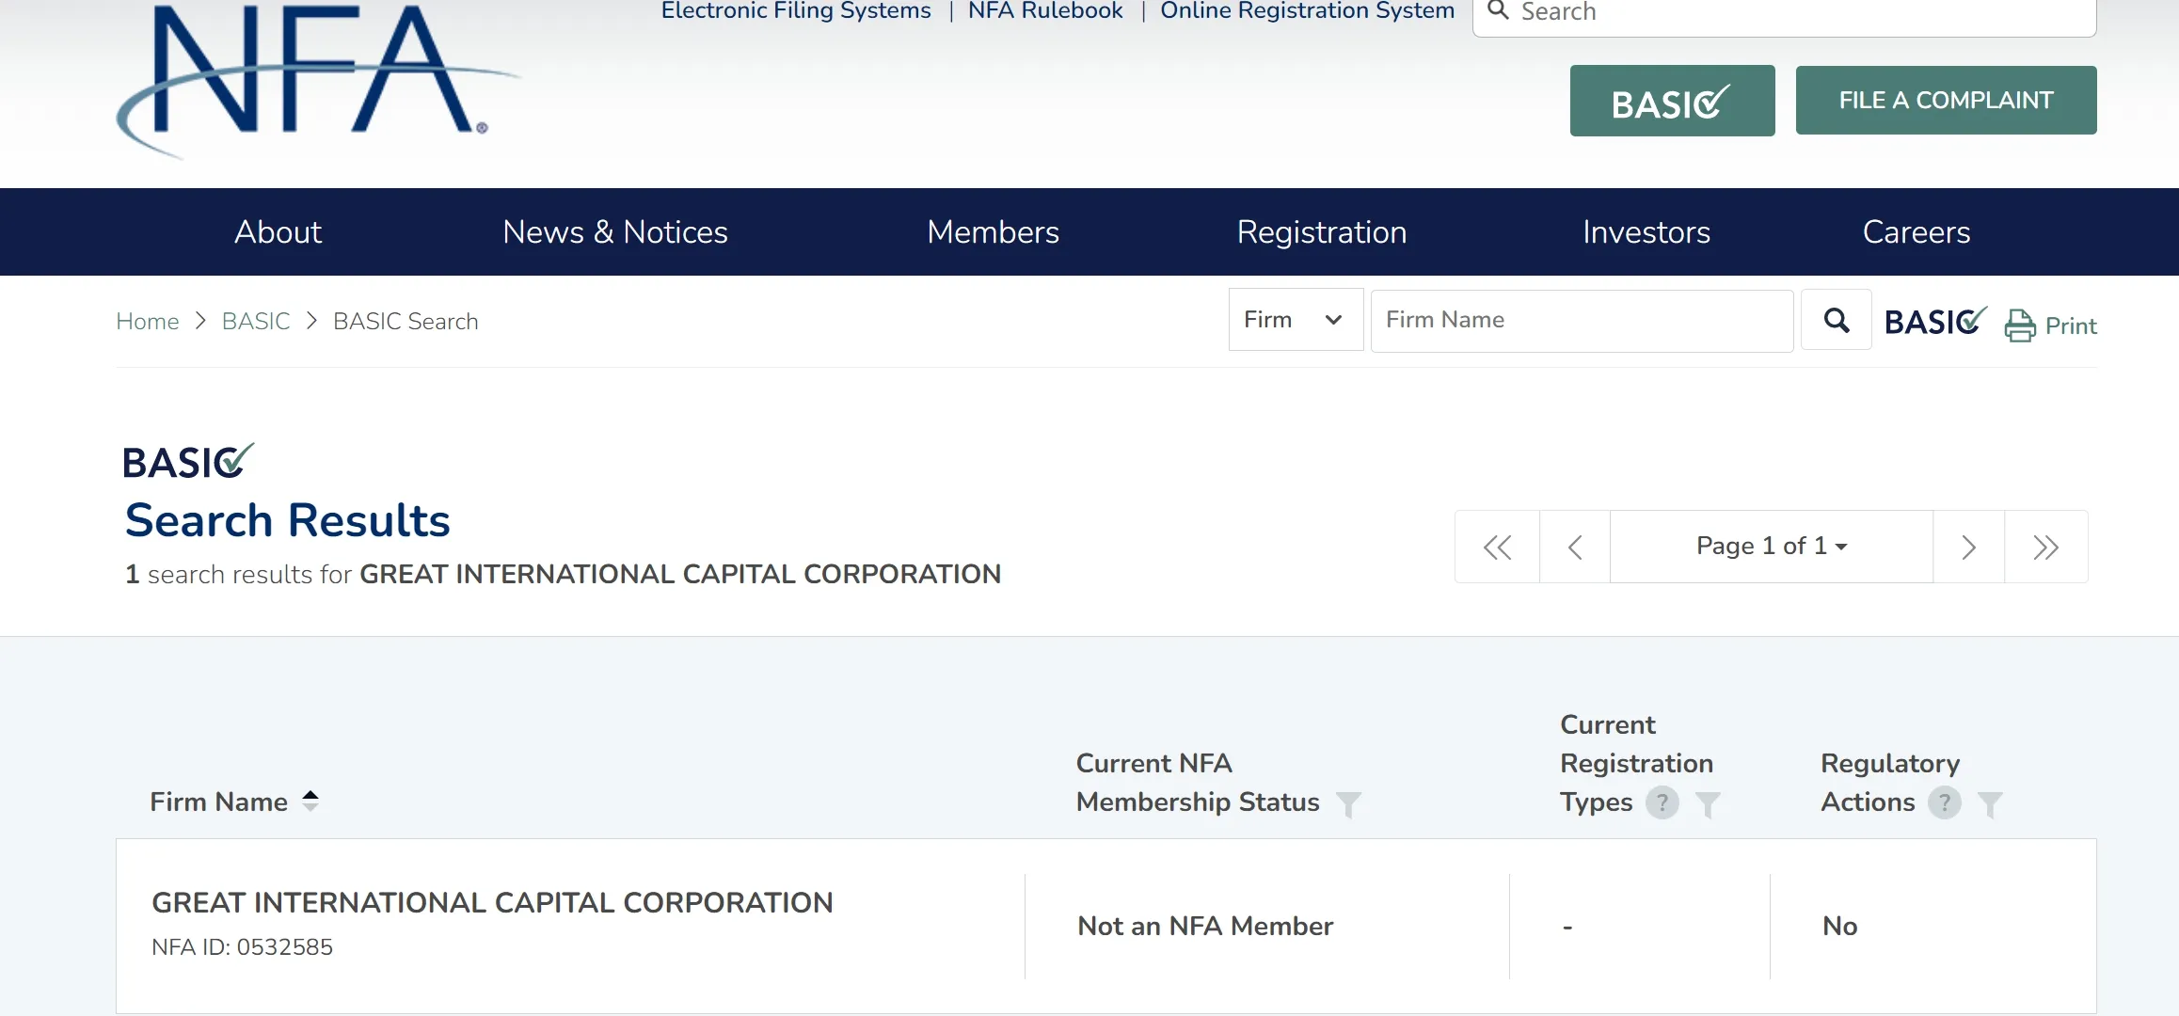Open the Firm search type dropdown
Image resolution: width=2179 pixels, height=1016 pixels.
[1296, 320]
